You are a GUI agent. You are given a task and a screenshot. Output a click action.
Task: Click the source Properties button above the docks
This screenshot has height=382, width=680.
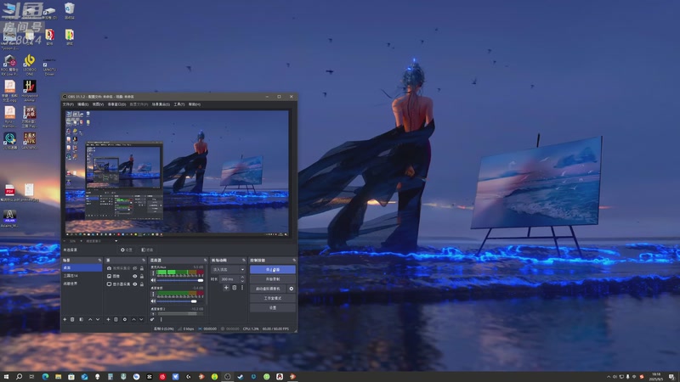(x=127, y=250)
